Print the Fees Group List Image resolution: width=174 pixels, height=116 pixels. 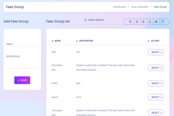coord(156,22)
